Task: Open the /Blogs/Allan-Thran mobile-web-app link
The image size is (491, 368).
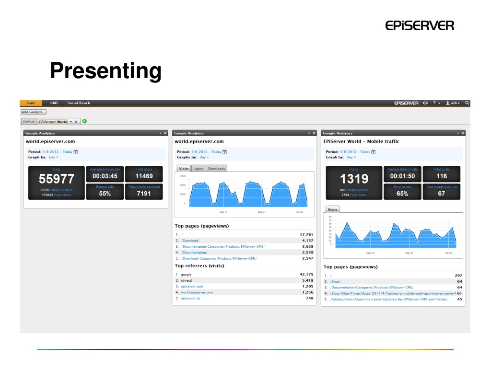Action: tap(393, 294)
